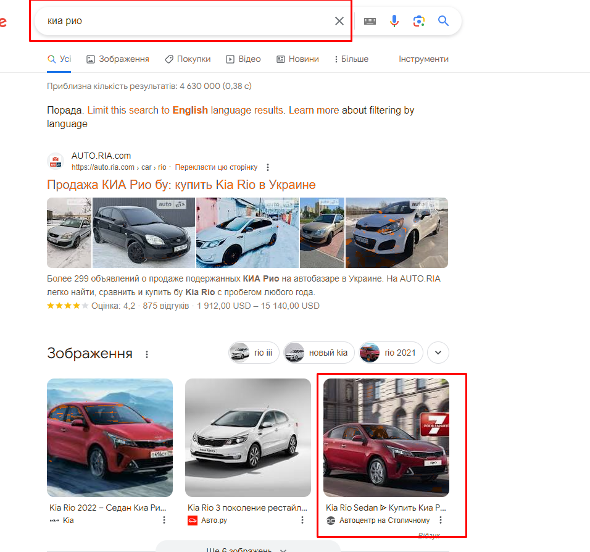Click 'Автоцентр на Столичному' source label

pos(384,521)
